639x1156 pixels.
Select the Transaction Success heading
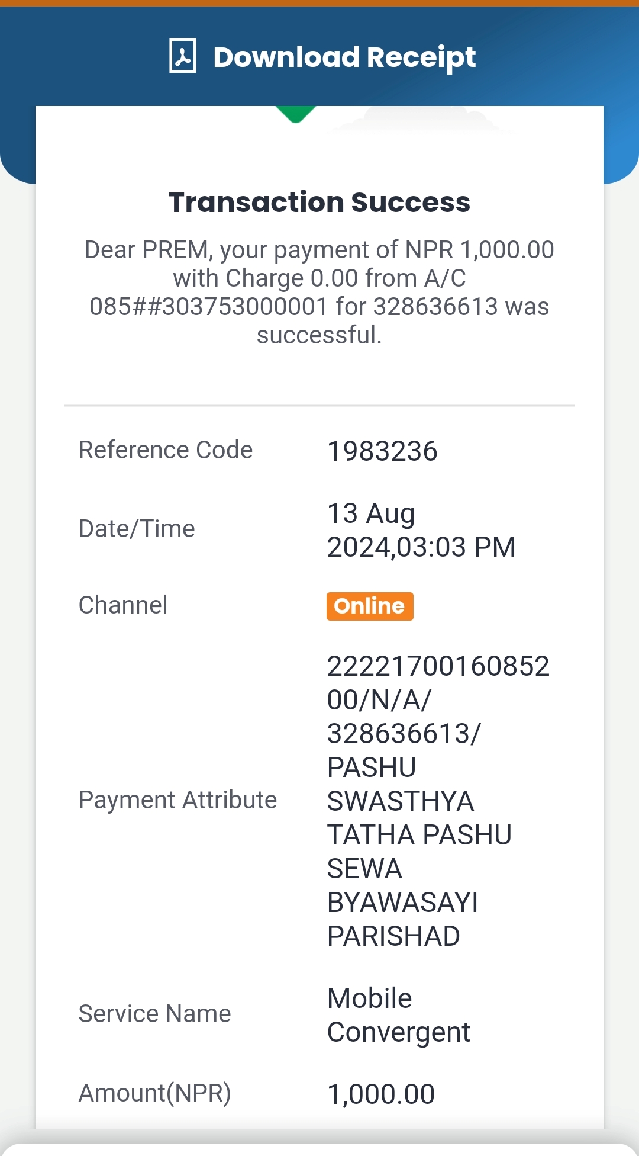click(x=319, y=203)
